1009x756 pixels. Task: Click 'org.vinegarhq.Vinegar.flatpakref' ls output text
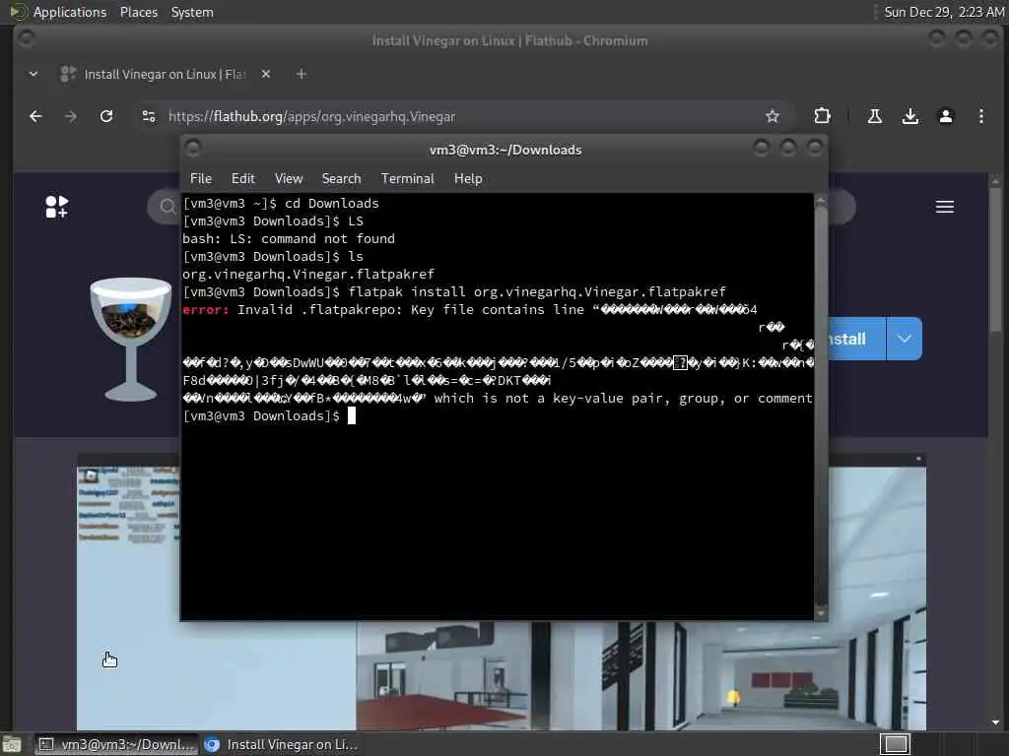point(308,274)
